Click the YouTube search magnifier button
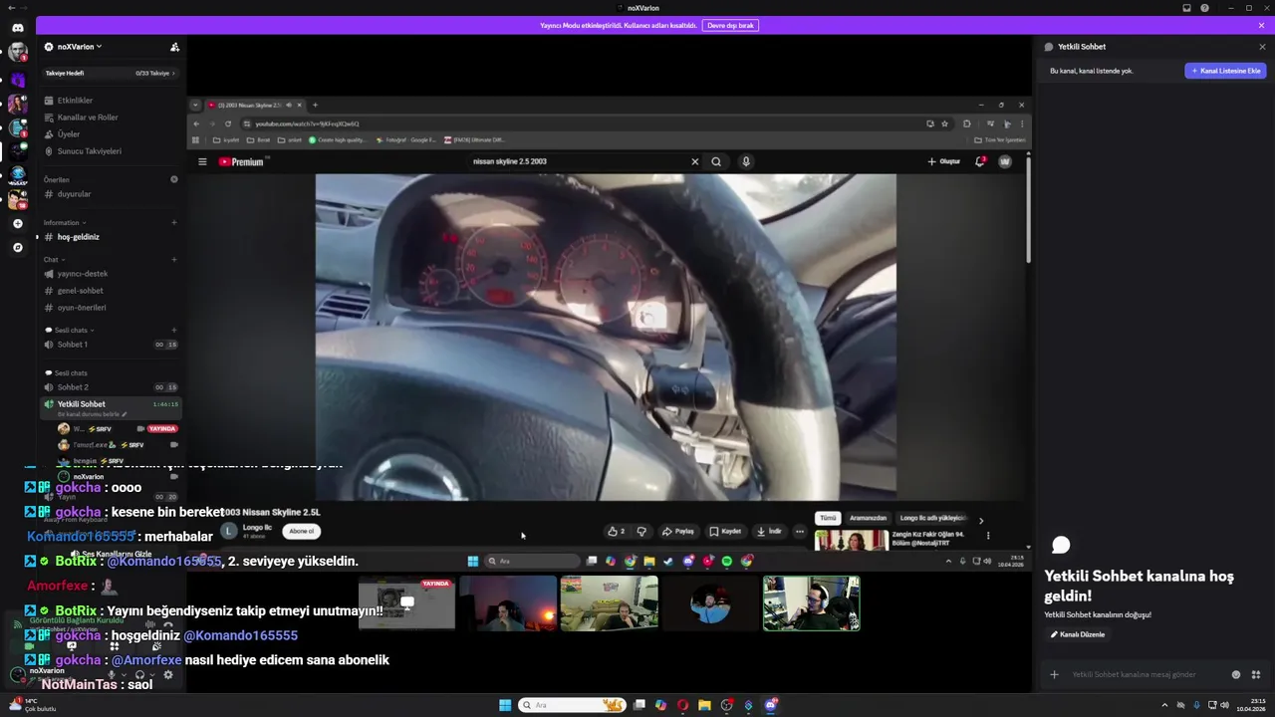Viewport: 1275px width, 717px height. (x=716, y=161)
